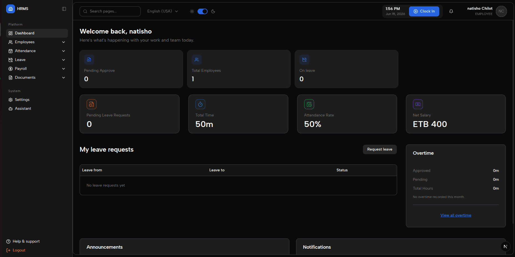Click the Assistant bot icon
515x257 pixels.
11,109
